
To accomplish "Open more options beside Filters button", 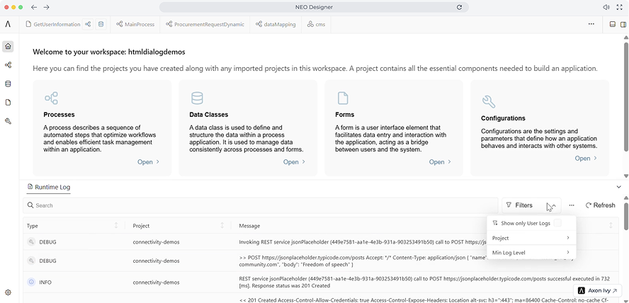I will pyautogui.click(x=572, y=205).
